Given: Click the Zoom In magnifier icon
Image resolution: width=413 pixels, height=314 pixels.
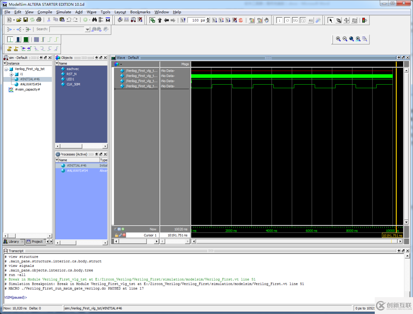Looking at the screenshot, I should pyautogui.click(x=338, y=39).
